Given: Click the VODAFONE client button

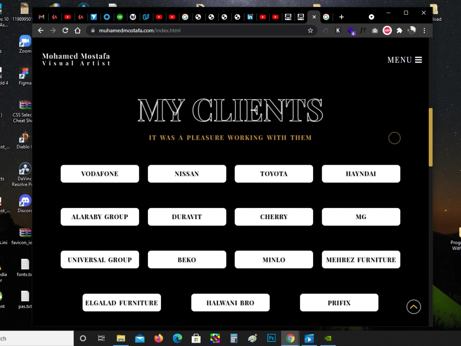Looking at the screenshot, I should pyautogui.click(x=100, y=173).
